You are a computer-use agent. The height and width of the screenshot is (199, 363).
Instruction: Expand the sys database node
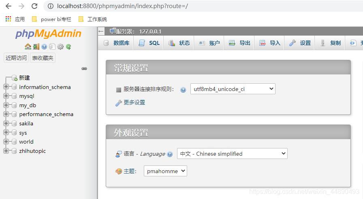6,132
